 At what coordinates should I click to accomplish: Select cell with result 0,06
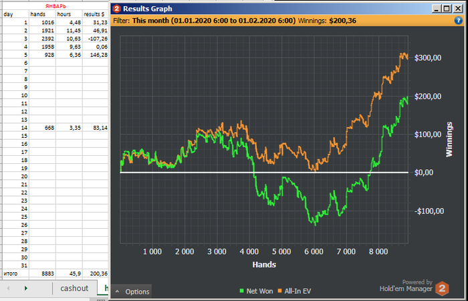pyautogui.click(x=96, y=47)
